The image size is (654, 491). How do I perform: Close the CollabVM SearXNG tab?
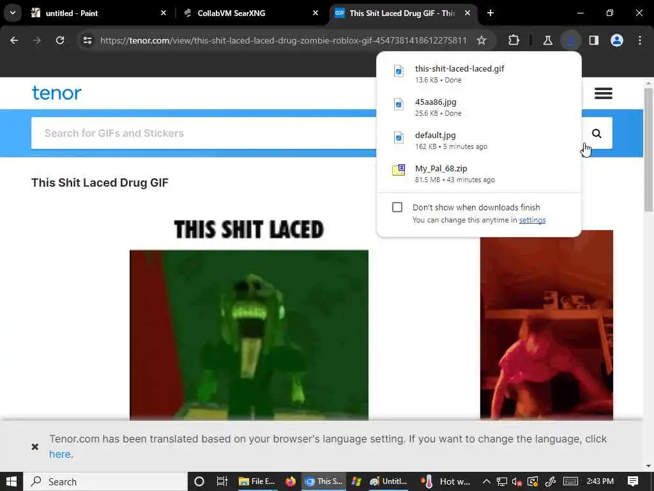tap(316, 13)
